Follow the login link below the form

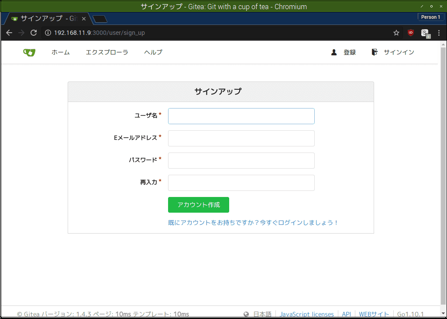click(252, 222)
